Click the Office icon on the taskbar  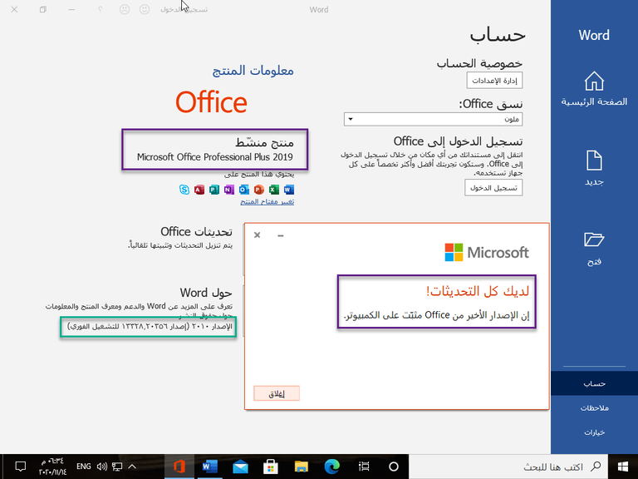pyautogui.click(x=179, y=467)
